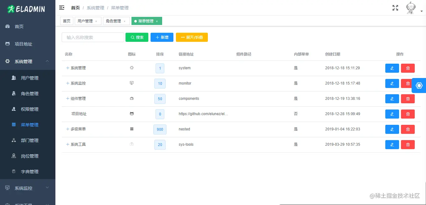Focus the 输入名称搜索 input field

coord(93,37)
